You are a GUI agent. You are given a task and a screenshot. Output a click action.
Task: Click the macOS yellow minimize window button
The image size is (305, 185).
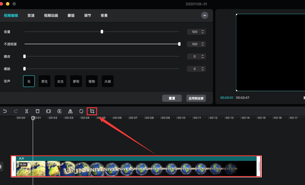point(8,4)
